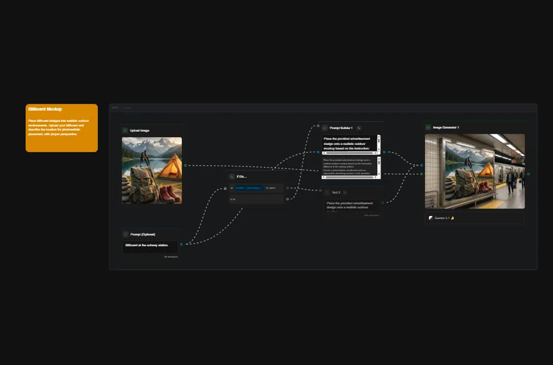Click the Text 2 prompt text area
553x365 pixels.
click(352, 205)
